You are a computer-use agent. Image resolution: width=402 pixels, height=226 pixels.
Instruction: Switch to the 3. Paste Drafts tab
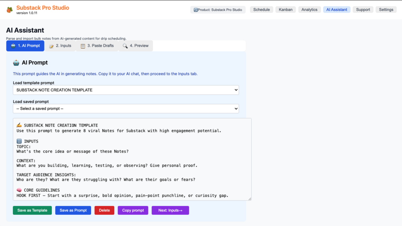97,46
